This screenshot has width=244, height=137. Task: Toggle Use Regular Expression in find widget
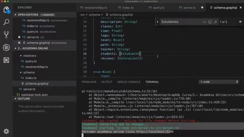[x=215, y=22]
